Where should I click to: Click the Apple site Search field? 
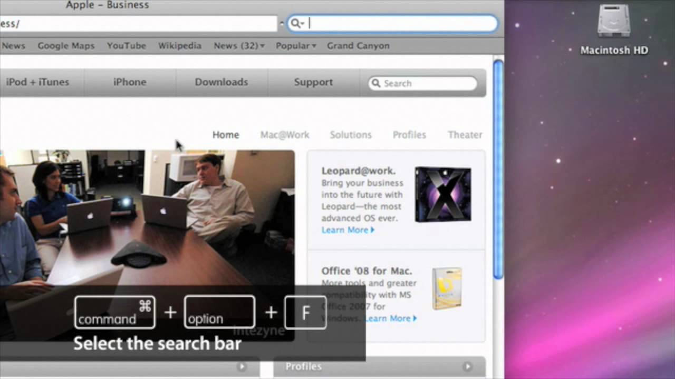[423, 83]
